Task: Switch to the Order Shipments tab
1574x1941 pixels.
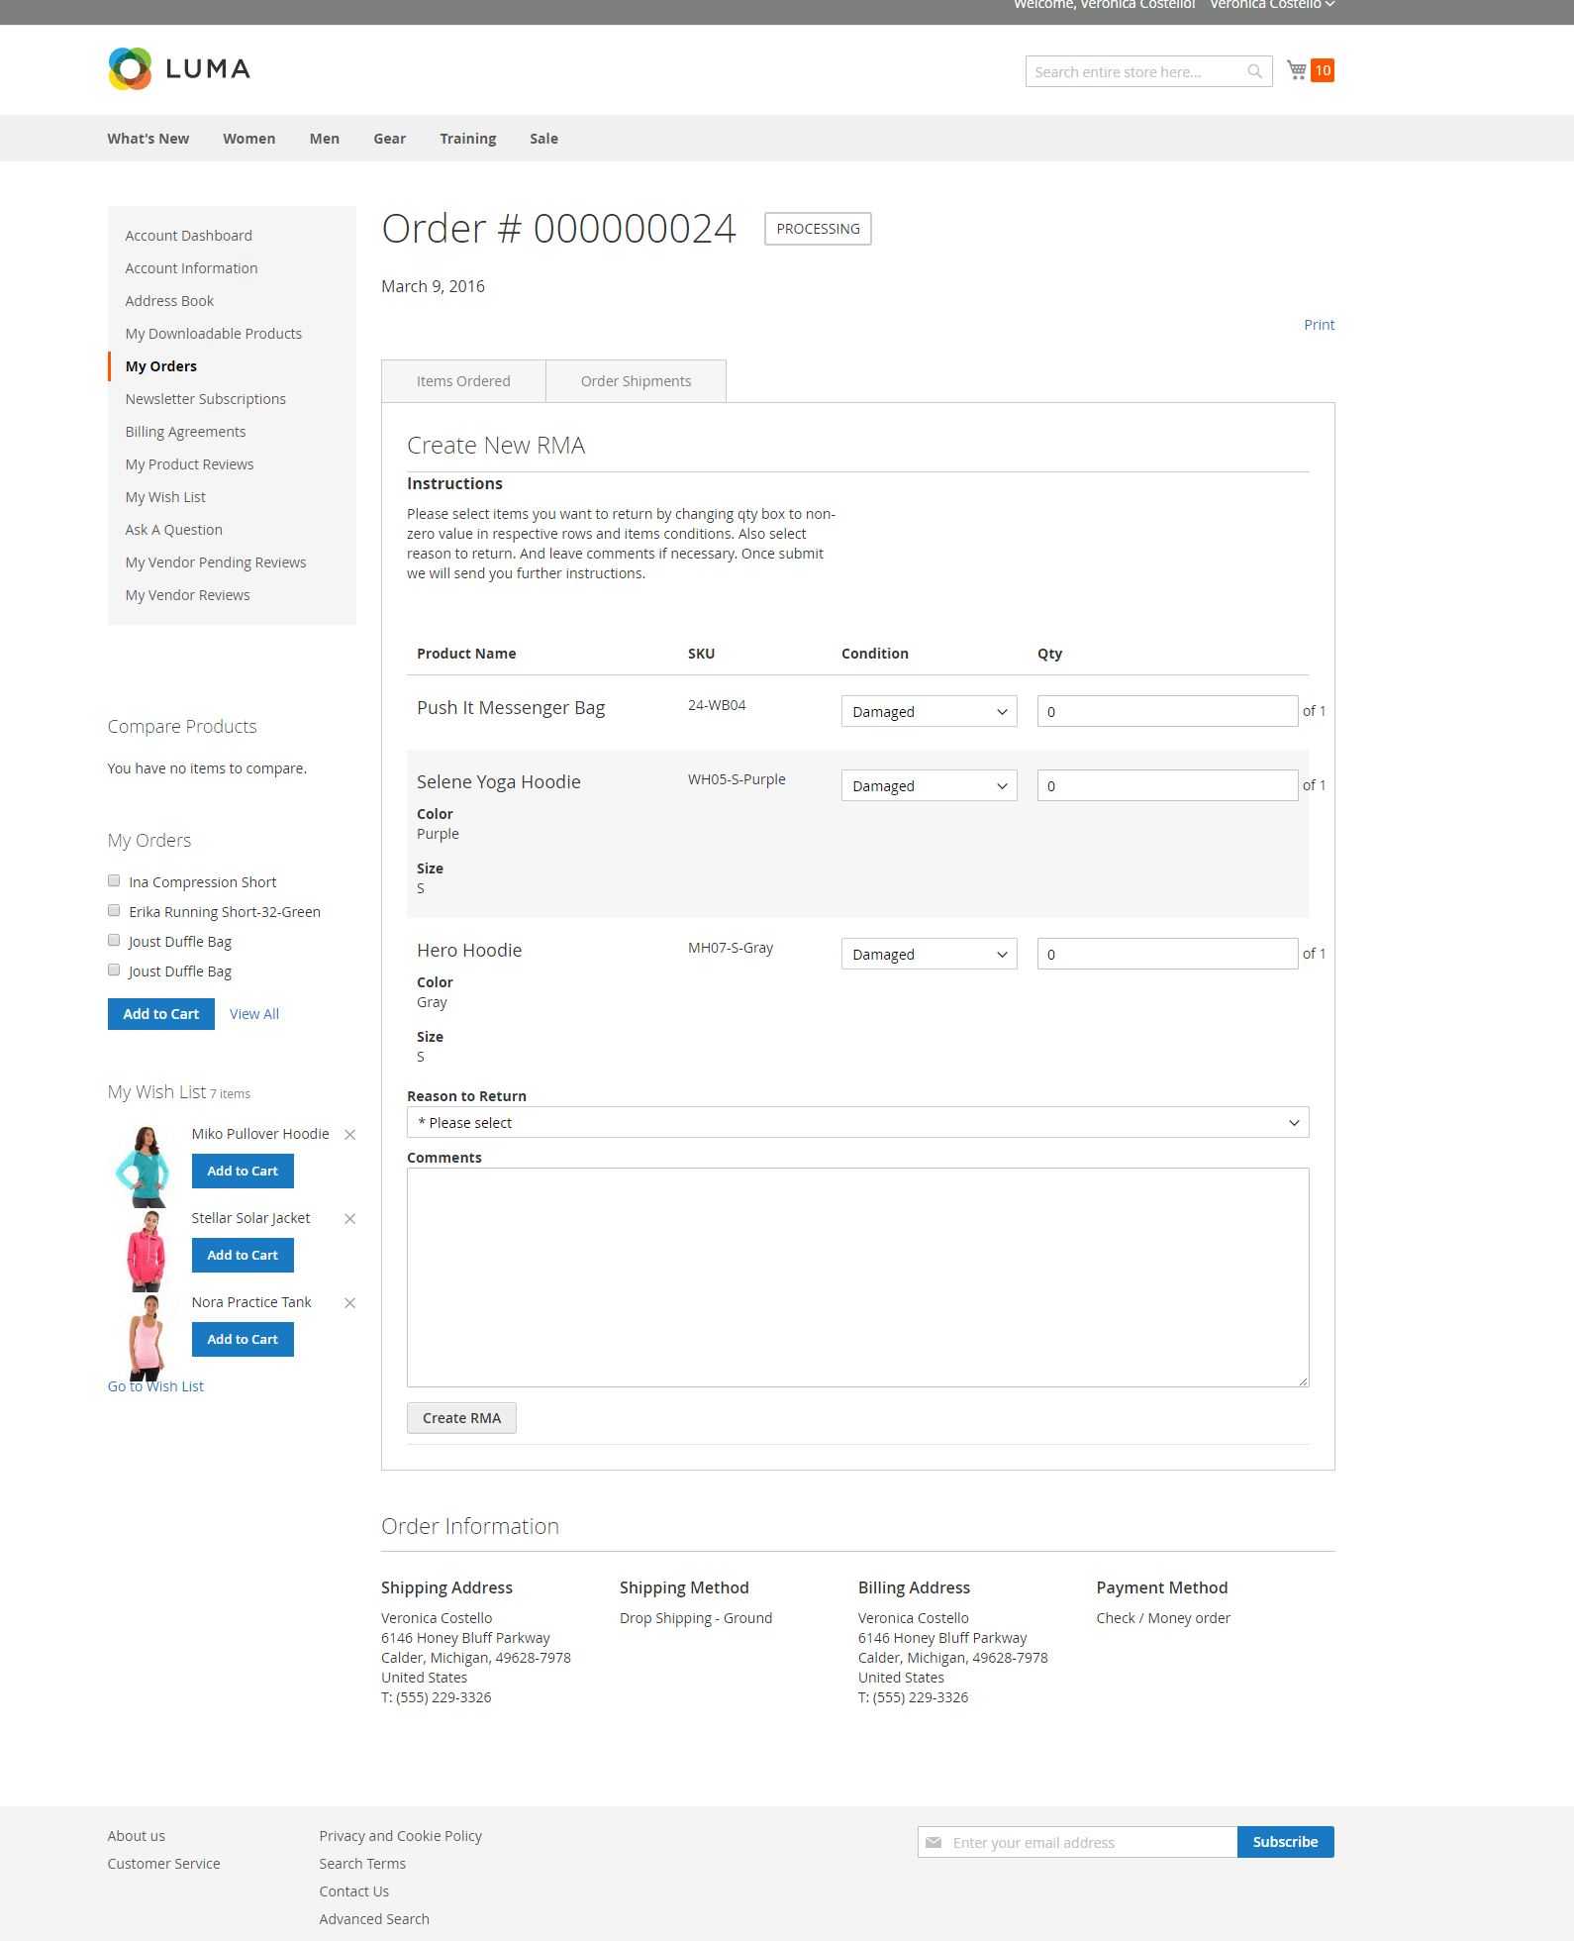Action: pyautogui.click(x=636, y=381)
